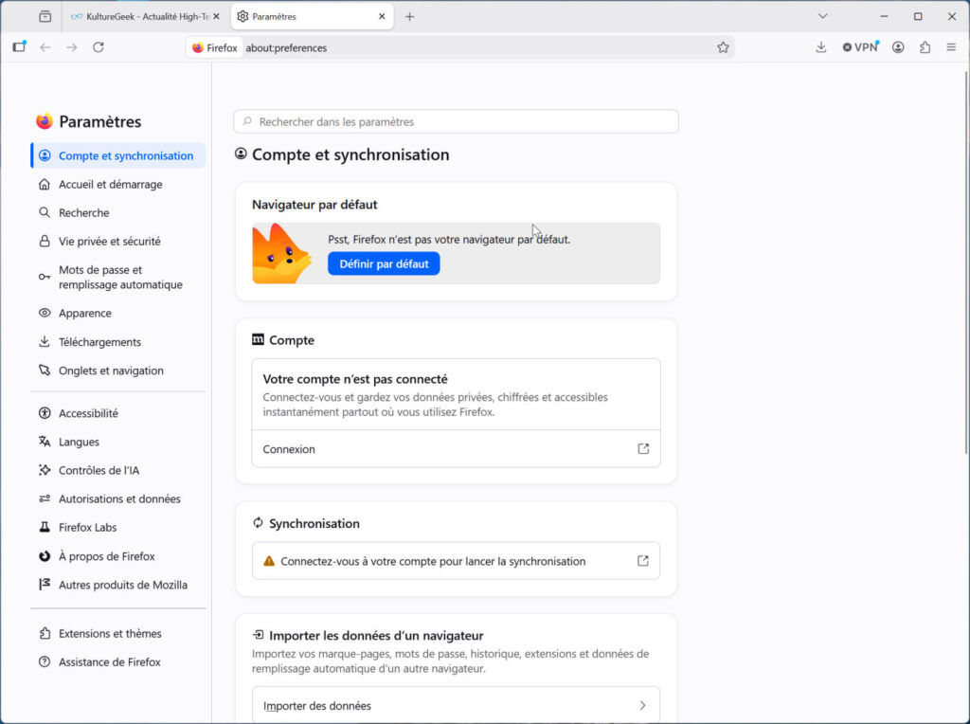
Task: Go back with the back arrow
Action: tap(45, 47)
